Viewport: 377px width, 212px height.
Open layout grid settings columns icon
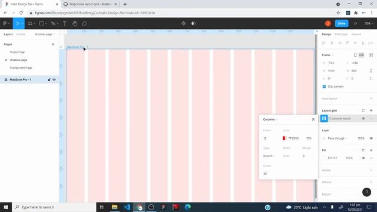tap(324, 118)
